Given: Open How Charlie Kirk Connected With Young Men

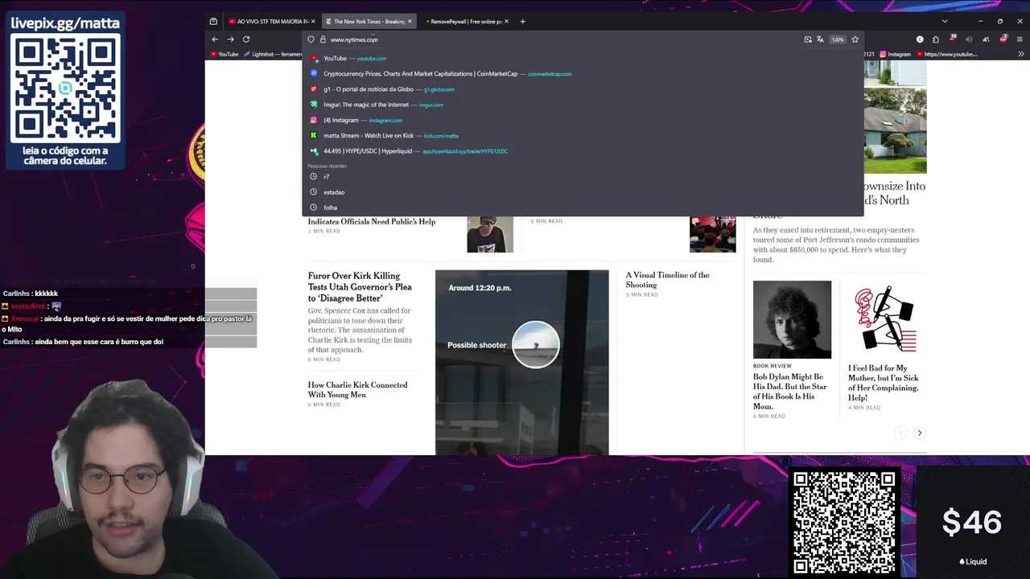Looking at the screenshot, I should (x=357, y=390).
